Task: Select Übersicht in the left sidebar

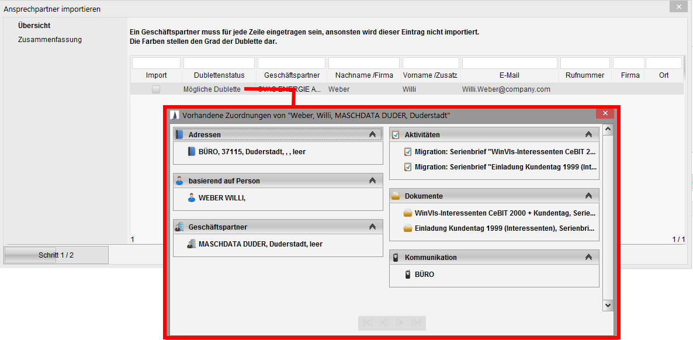Action: pyautogui.click(x=34, y=26)
